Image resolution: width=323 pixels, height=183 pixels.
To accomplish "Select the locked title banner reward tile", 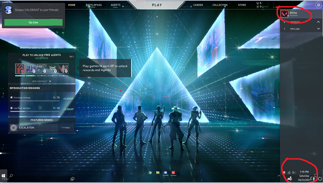I will point(53,69).
